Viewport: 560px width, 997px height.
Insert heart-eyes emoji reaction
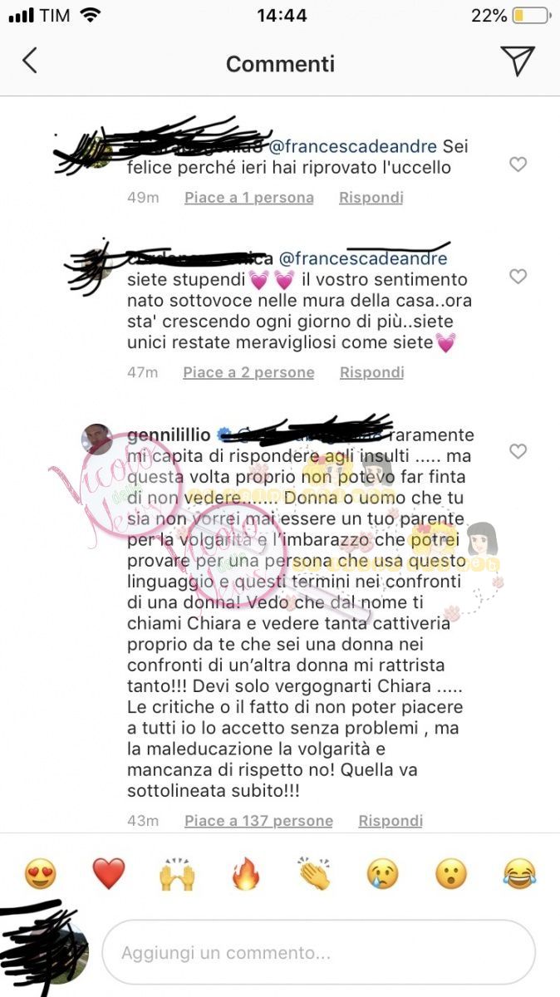pyautogui.click(x=40, y=874)
